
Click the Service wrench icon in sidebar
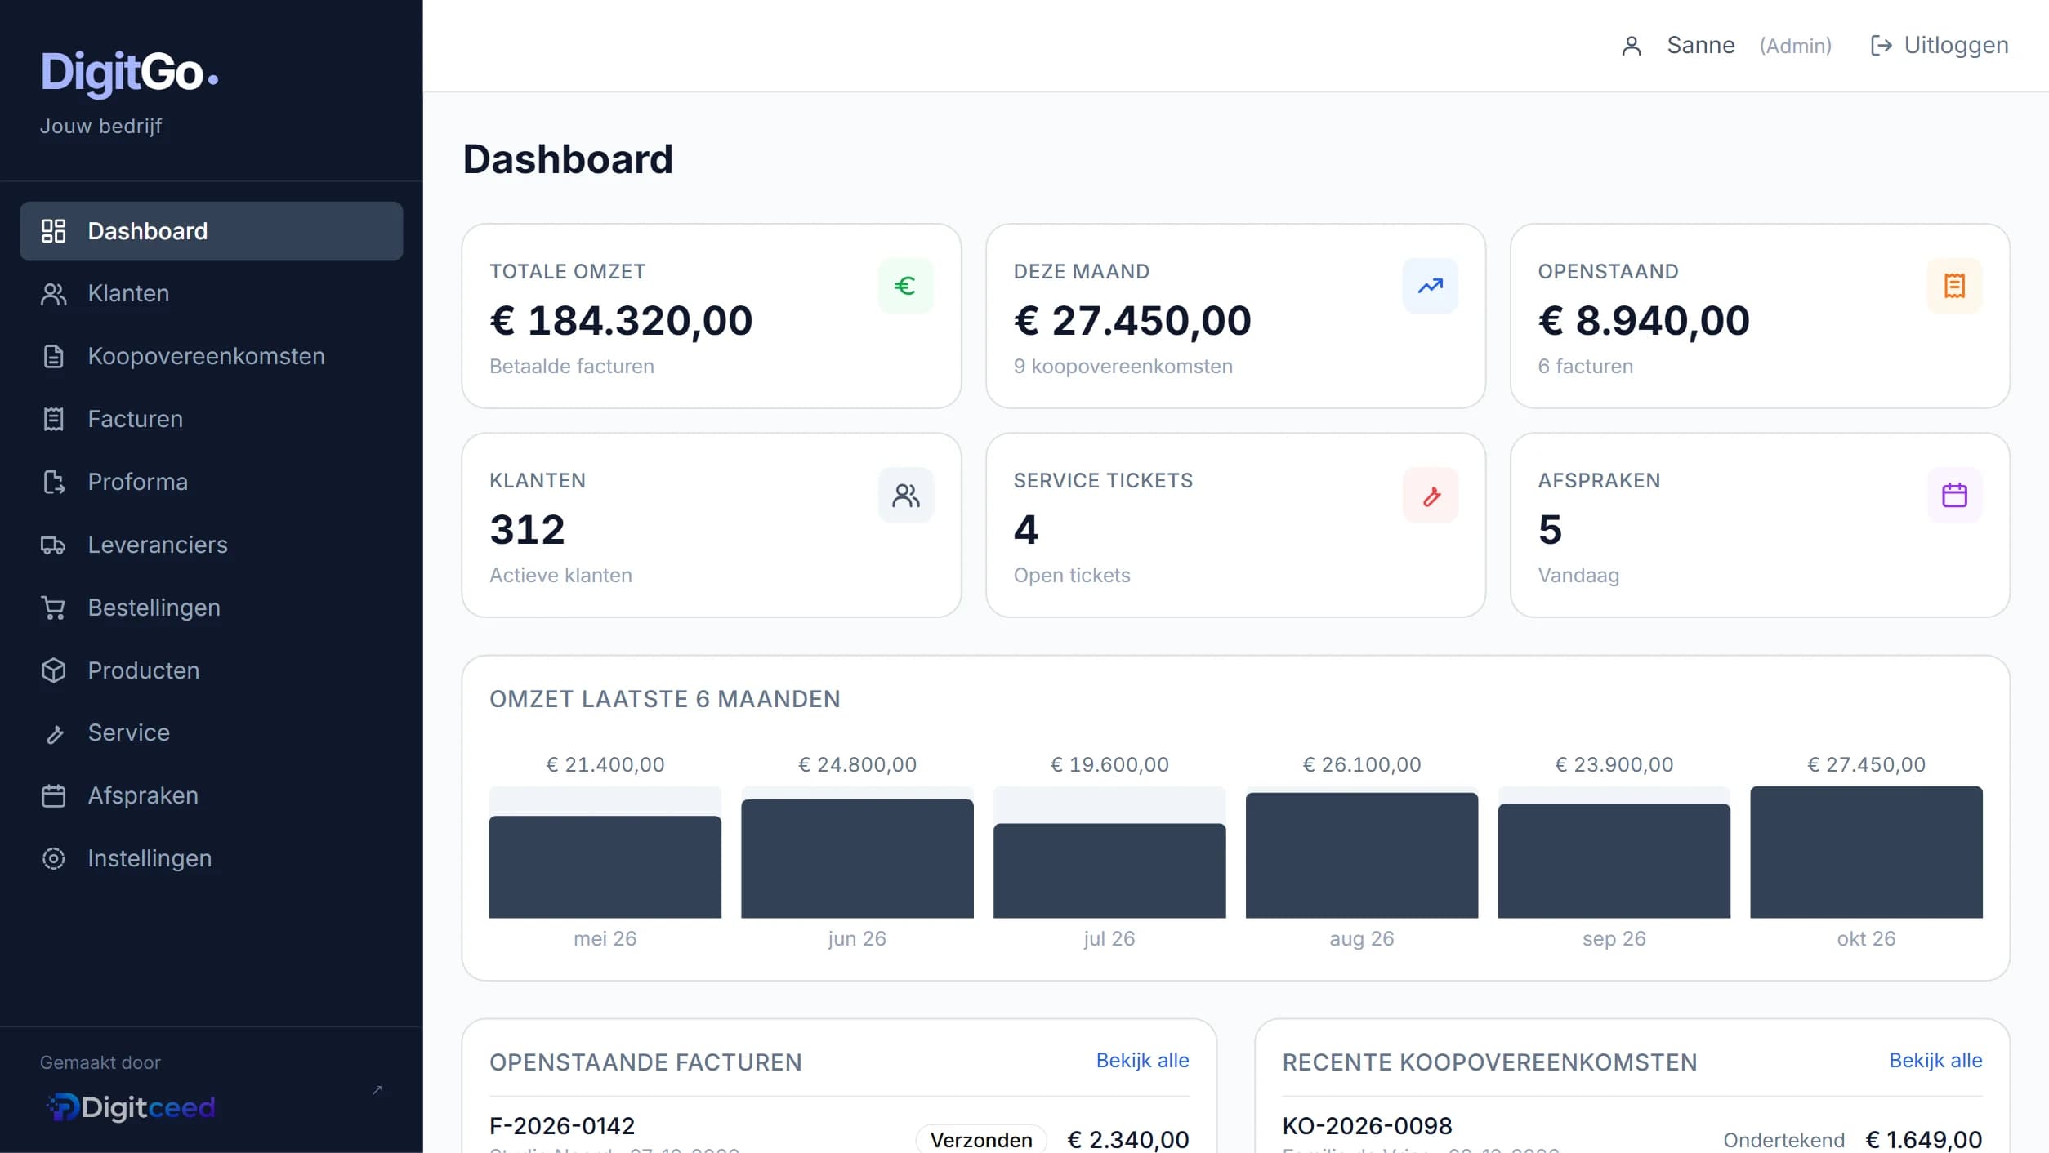coord(54,733)
